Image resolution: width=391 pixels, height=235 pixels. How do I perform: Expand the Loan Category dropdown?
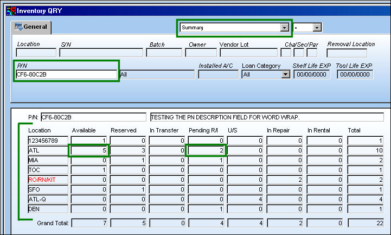[285, 74]
